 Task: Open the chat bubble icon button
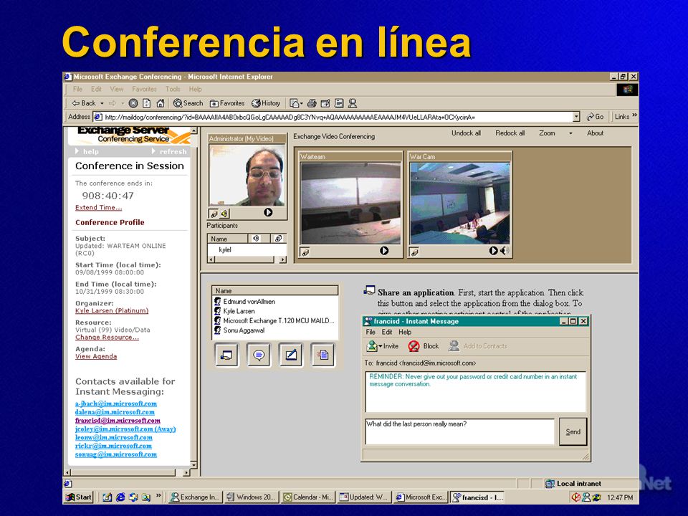pyautogui.click(x=259, y=355)
